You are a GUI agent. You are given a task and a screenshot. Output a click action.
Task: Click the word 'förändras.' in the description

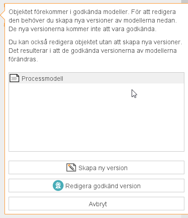23,59
